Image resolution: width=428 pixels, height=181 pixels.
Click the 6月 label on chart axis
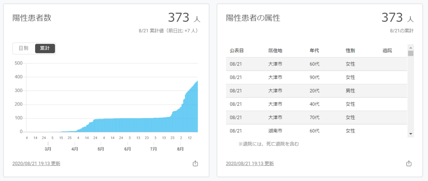128,149
